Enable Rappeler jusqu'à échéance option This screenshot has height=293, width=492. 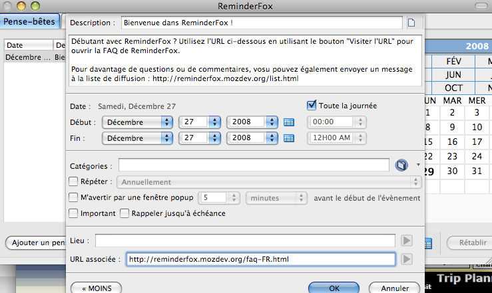point(124,213)
